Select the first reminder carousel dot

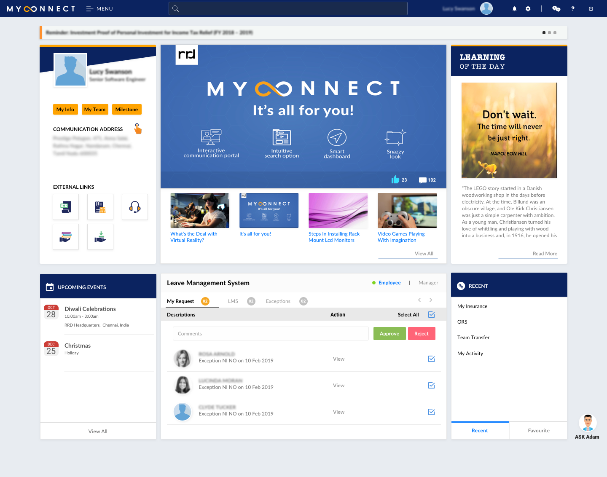pos(544,32)
